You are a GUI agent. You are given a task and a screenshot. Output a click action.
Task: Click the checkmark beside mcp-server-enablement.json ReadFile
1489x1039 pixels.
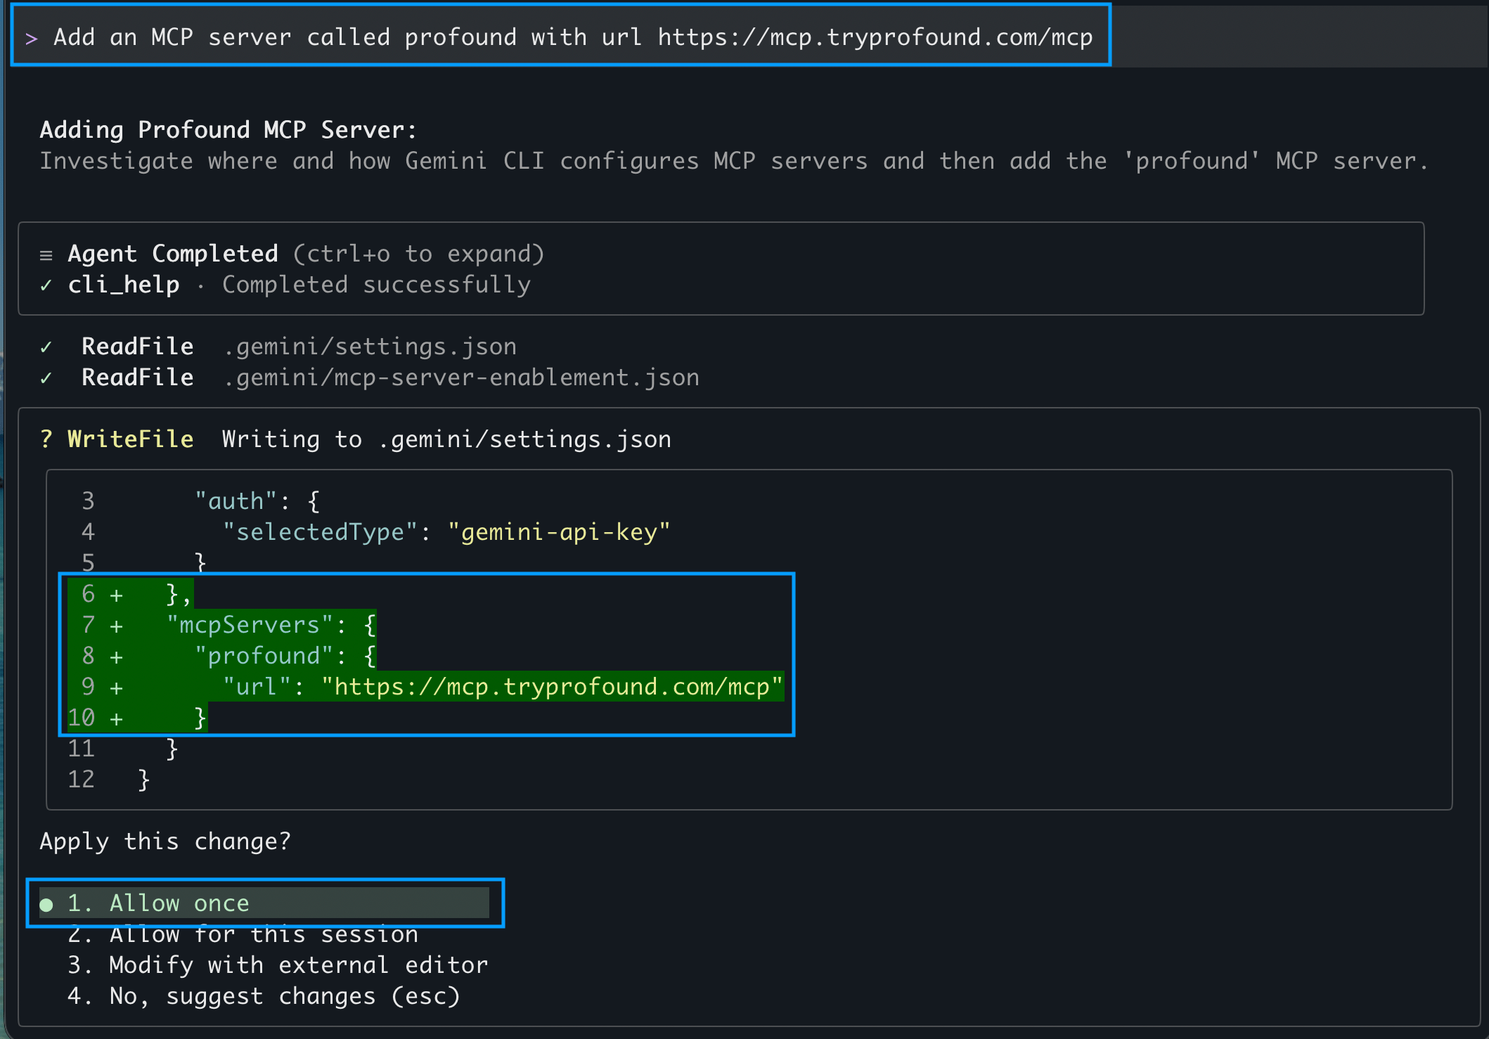point(46,378)
